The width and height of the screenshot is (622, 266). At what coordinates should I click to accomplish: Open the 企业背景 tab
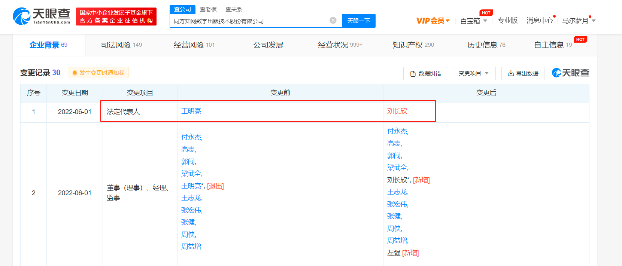(x=48, y=45)
